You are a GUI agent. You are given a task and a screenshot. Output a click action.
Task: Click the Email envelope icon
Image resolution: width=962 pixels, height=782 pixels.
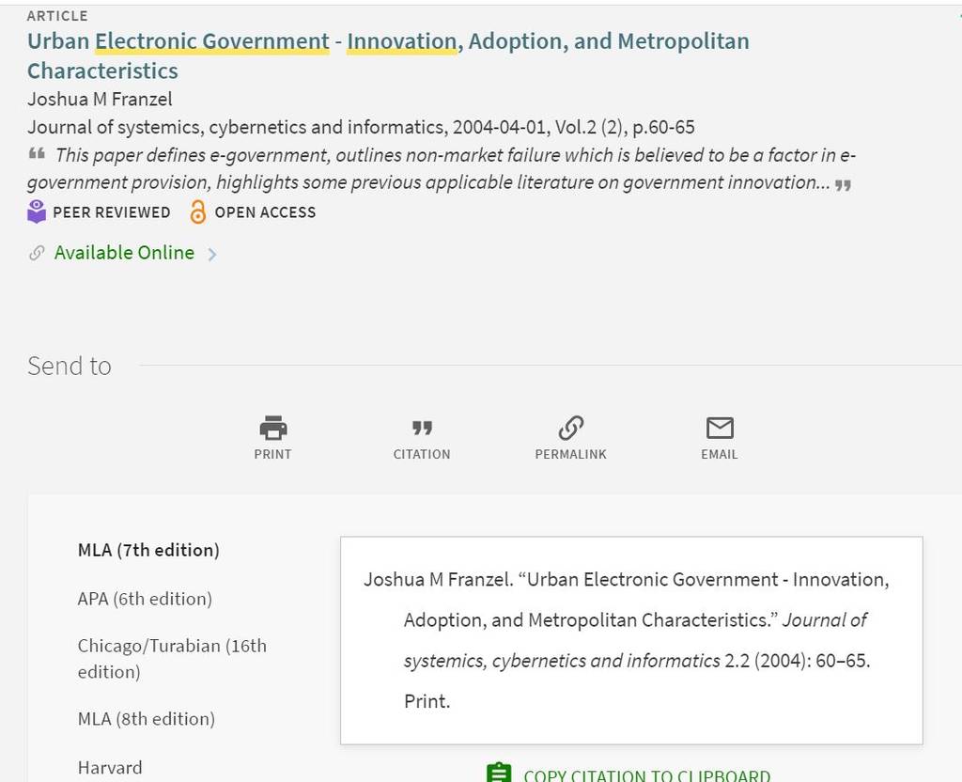(x=720, y=428)
